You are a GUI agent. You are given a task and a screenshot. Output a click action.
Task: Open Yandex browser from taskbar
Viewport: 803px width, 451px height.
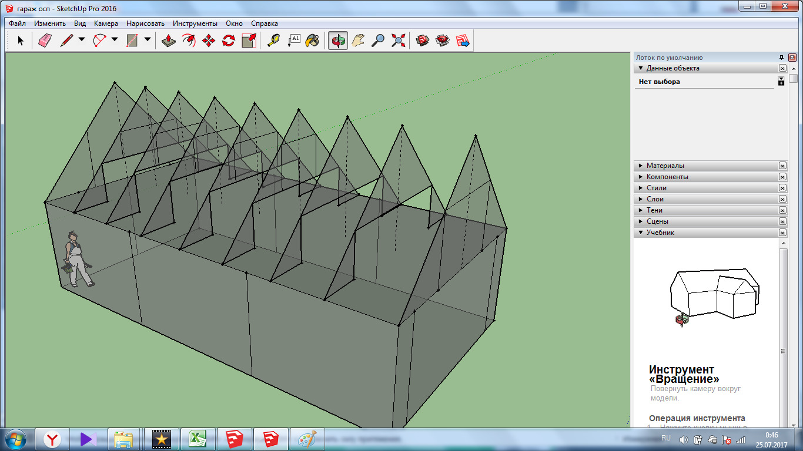(52, 439)
